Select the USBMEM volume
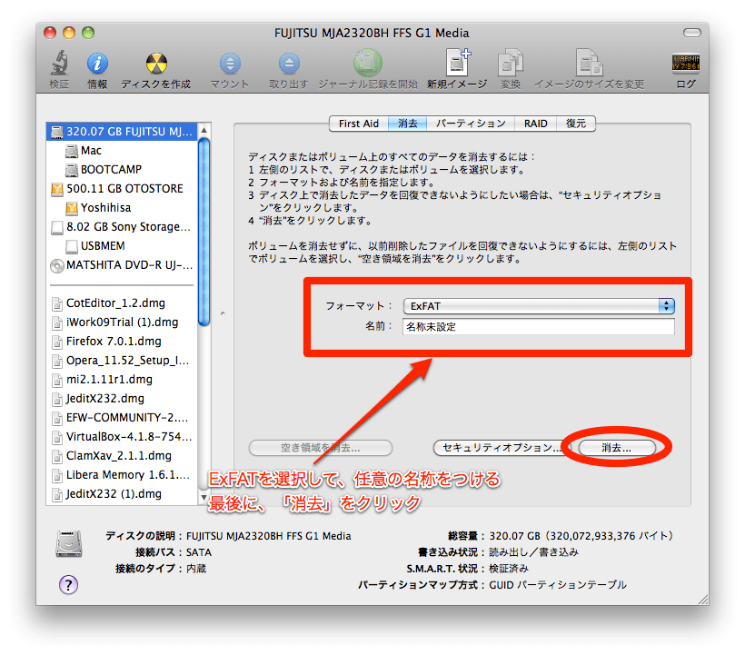This screenshot has width=745, height=655. point(122,245)
